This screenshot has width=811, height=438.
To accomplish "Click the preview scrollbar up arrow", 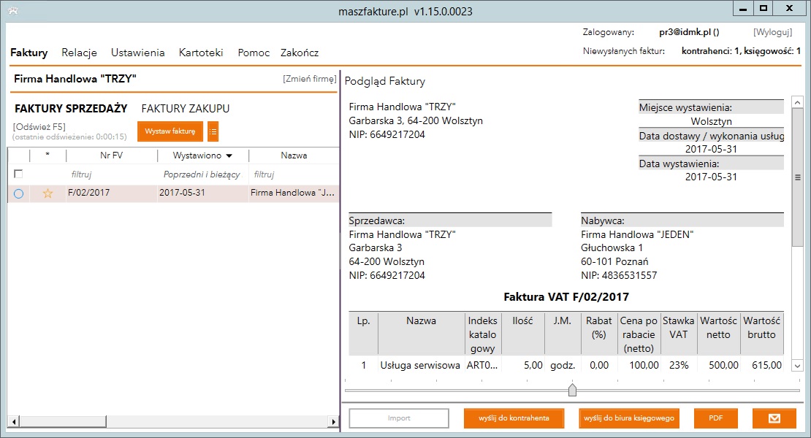I will 798,102.
